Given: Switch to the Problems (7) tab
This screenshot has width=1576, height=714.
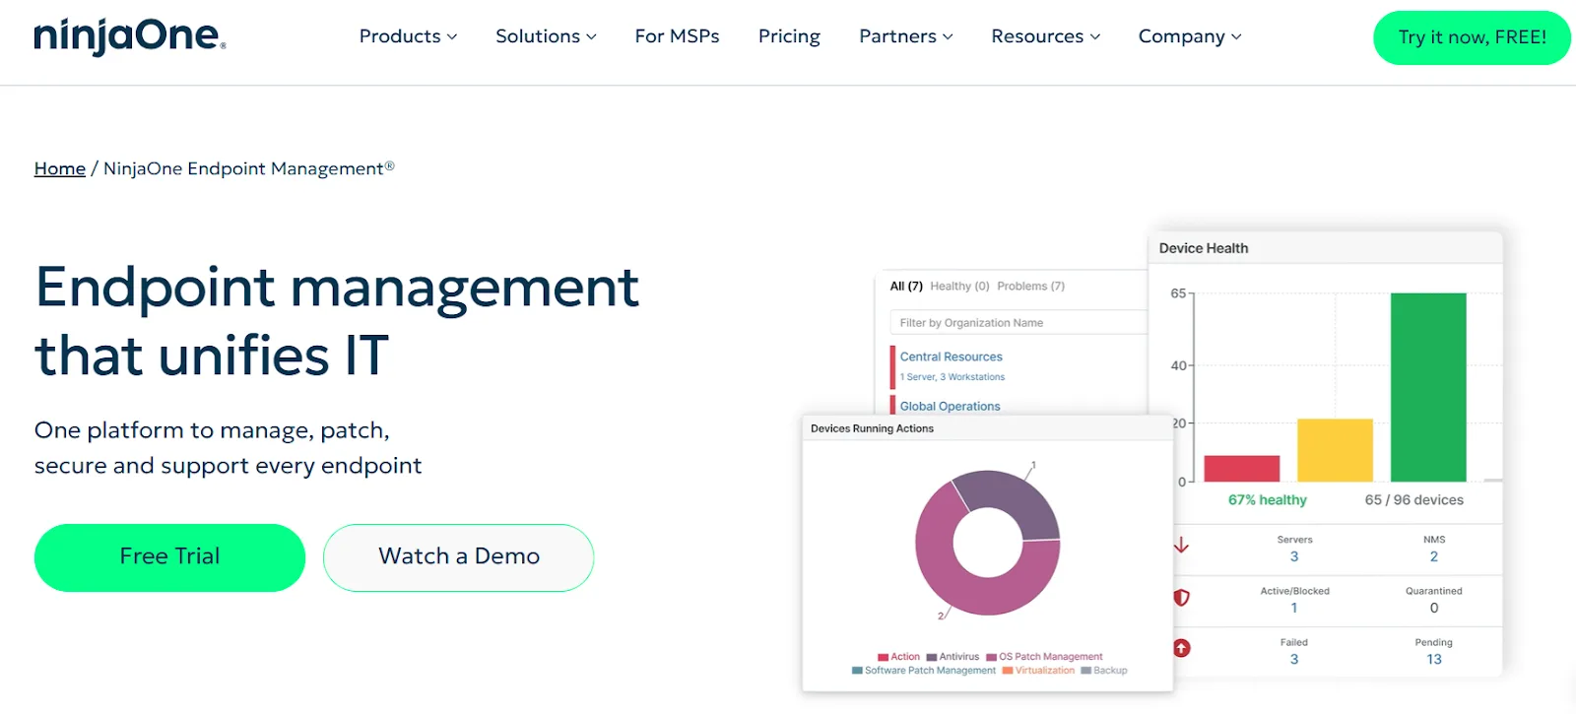Looking at the screenshot, I should (1030, 287).
